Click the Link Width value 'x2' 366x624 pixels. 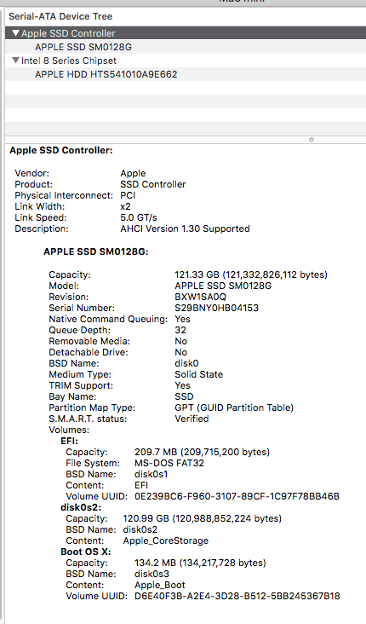pyautogui.click(x=125, y=207)
